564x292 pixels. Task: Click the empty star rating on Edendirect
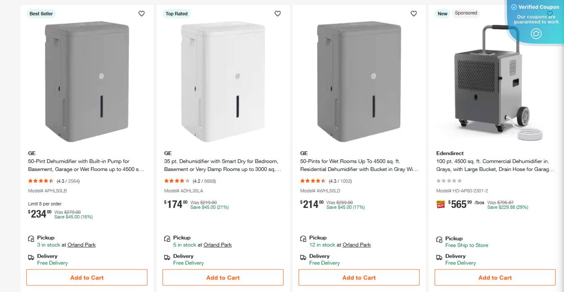point(449,181)
